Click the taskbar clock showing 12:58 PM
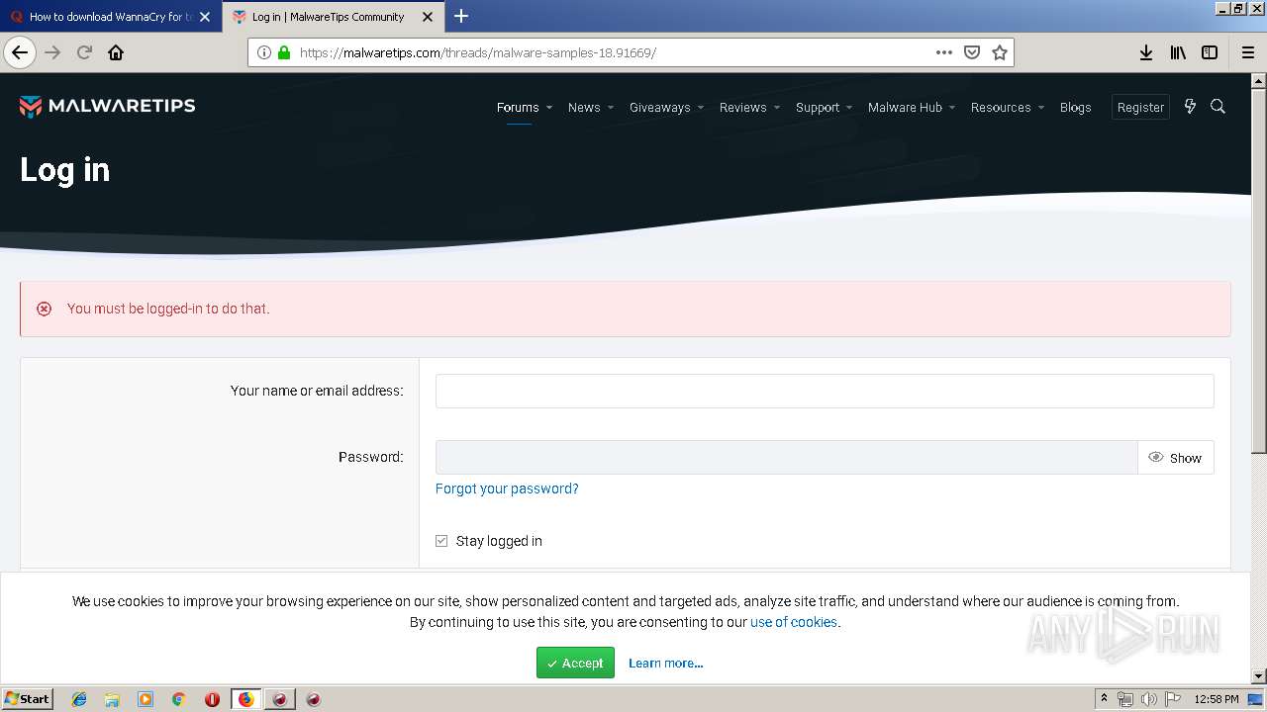This screenshot has height=712, width=1267. point(1217,699)
